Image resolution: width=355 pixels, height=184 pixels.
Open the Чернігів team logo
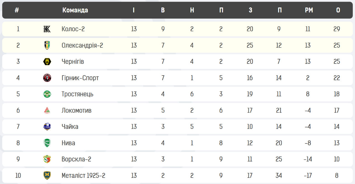(x=47, y=62)
